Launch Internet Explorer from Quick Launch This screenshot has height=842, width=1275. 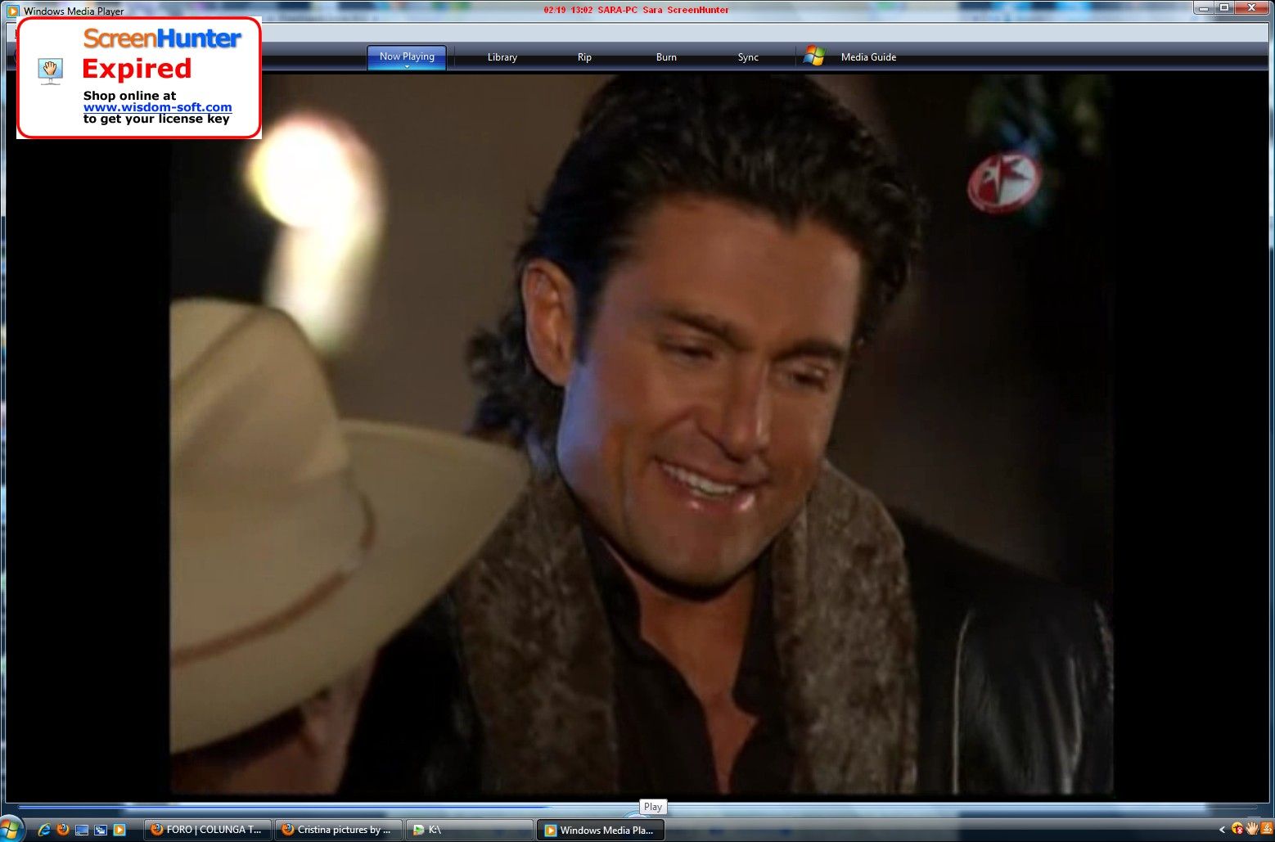point(44,830)
